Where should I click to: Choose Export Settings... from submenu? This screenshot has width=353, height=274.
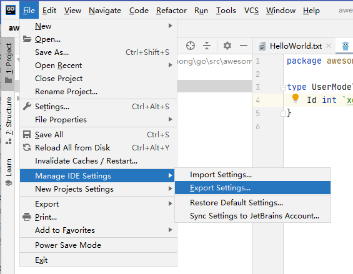click(252, 188)
